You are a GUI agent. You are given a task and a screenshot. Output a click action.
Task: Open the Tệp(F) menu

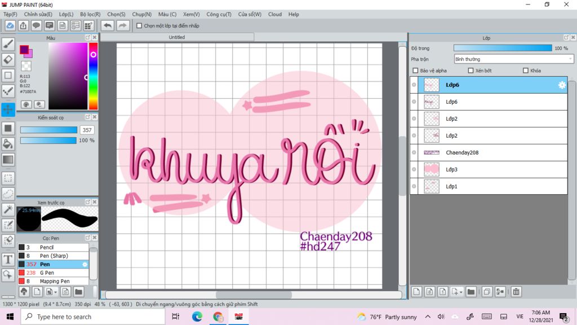click(10, 14)
